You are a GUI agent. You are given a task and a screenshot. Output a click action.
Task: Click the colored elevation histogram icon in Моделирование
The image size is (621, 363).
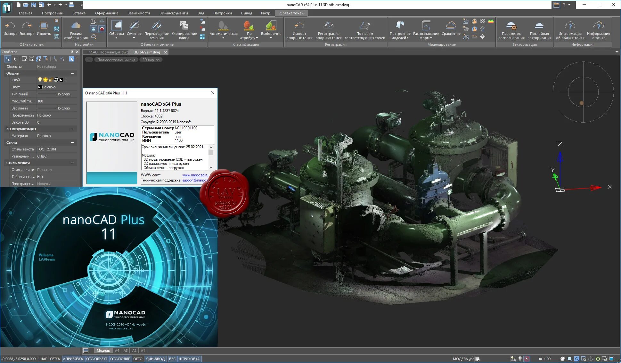pos(491,21)
